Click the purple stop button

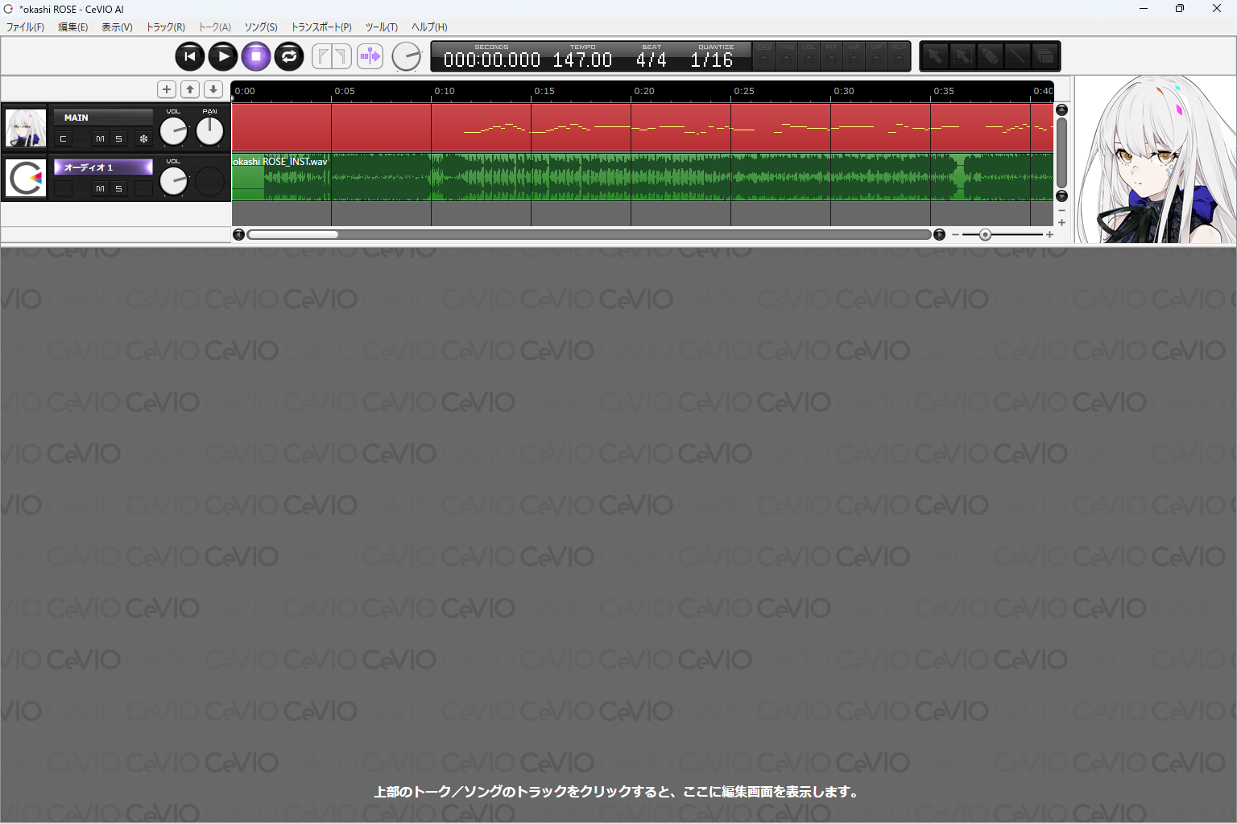tap(256, 56)
